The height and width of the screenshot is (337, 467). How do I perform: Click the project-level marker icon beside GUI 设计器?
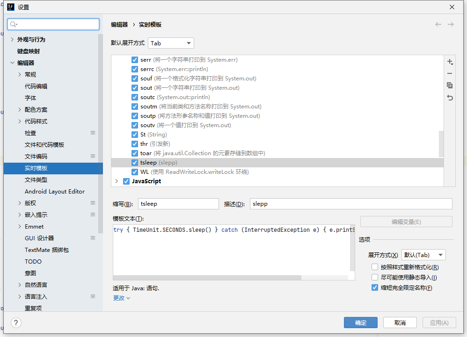[x=93, y=238]
